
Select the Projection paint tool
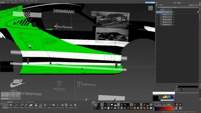tap(11, 105)
